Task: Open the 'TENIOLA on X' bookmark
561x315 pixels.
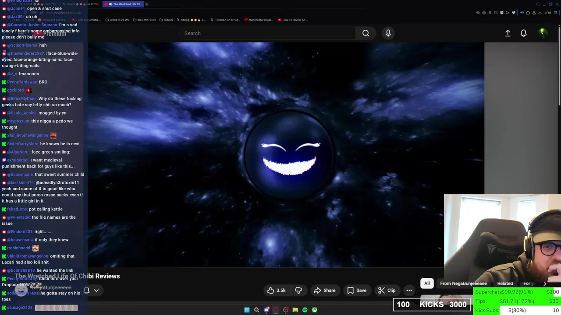Action: 225,20
